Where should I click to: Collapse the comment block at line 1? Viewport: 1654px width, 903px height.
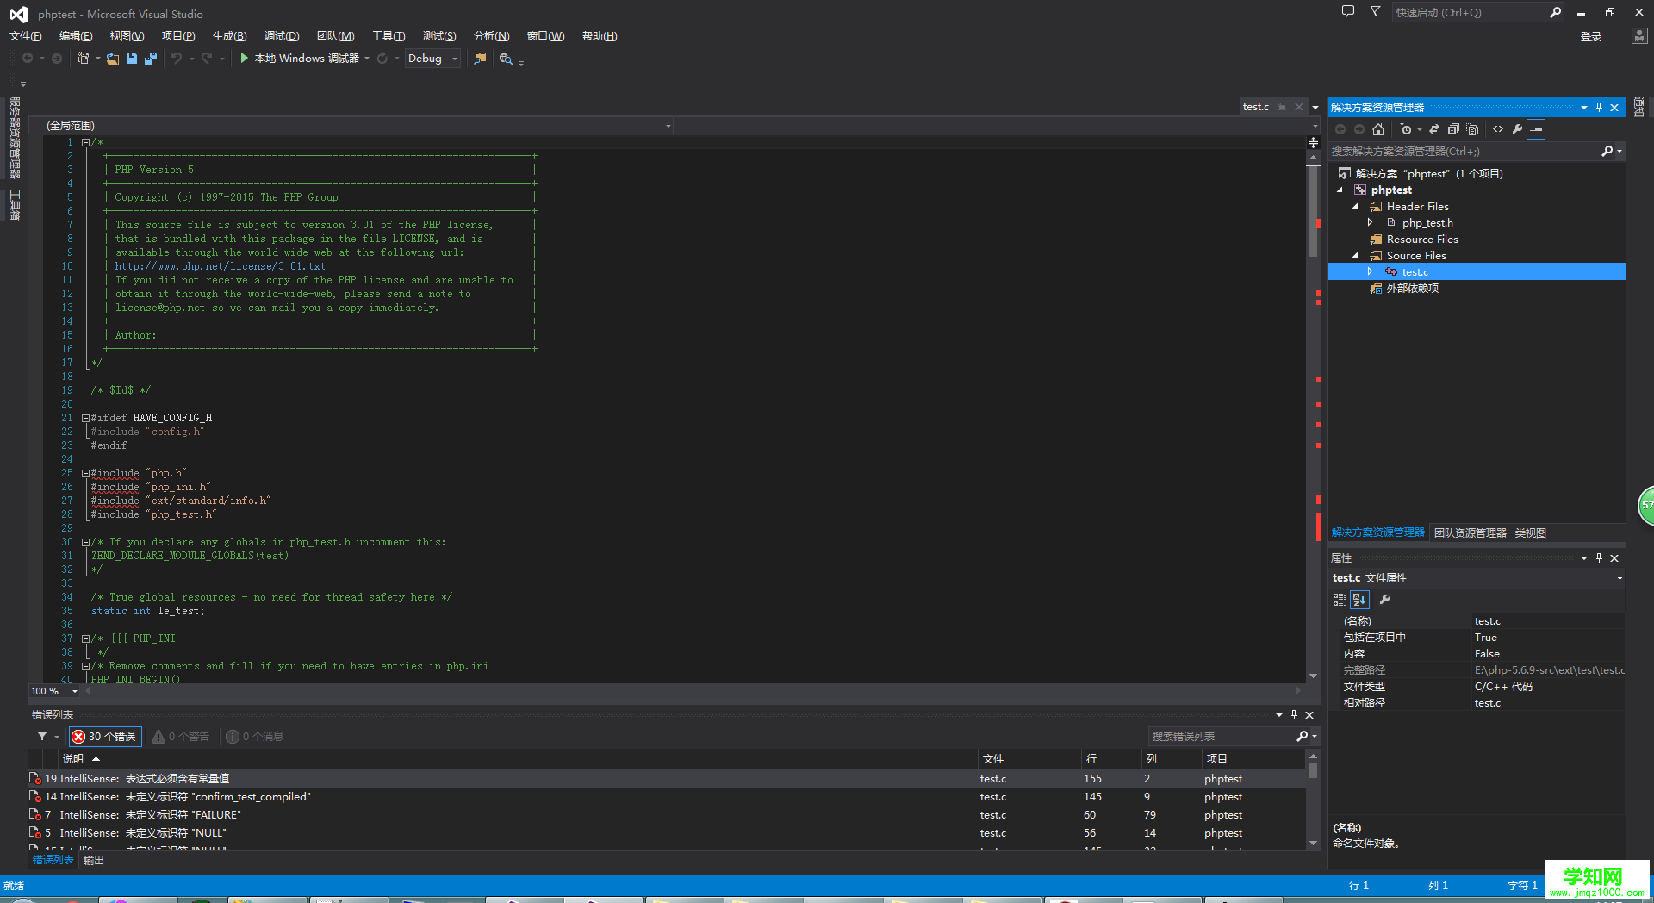click(85, 143)
